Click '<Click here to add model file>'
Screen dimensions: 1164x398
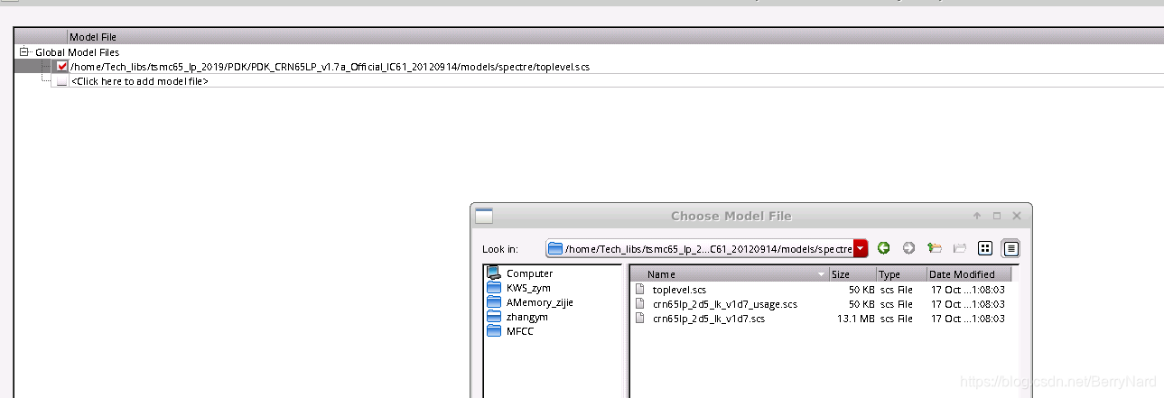(140, 81)
